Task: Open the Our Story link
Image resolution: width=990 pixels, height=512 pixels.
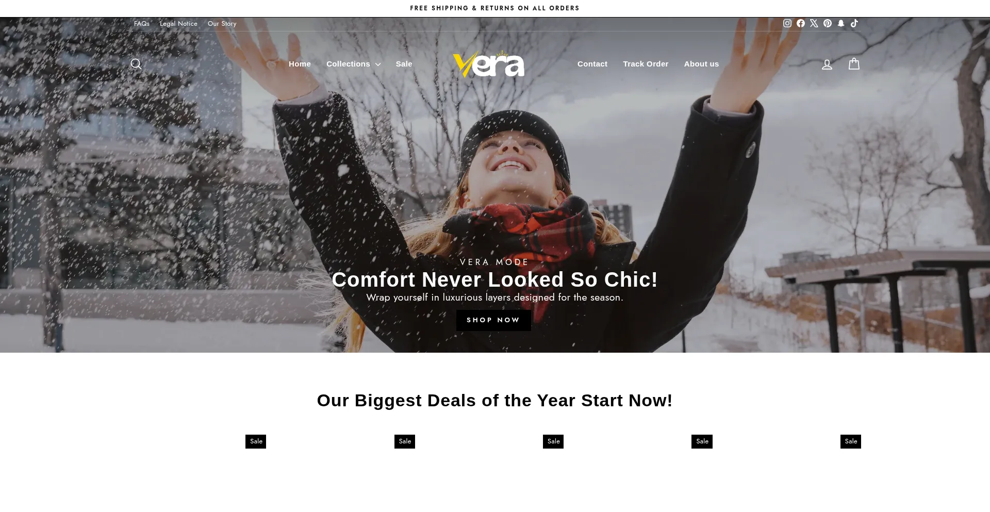Action: tap(222, 24)
